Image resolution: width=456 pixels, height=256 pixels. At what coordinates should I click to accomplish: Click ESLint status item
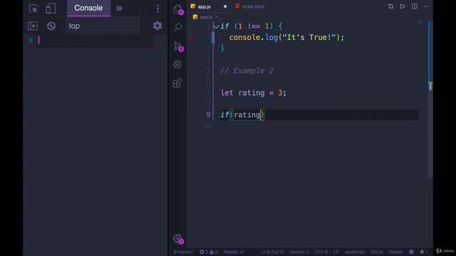(377, 252)
